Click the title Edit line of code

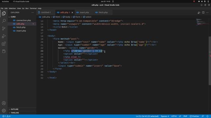tap(65, 27)
